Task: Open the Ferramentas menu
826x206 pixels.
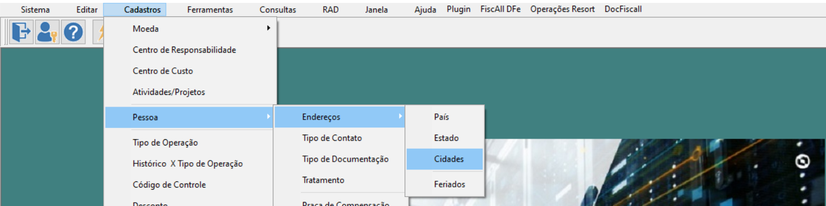Action: (x=210, y=10)
